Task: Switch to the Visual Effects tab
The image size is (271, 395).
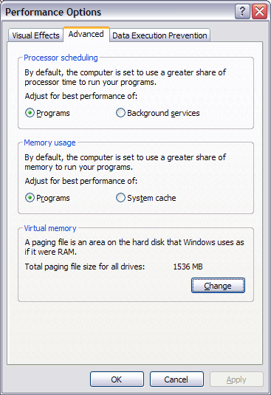Action: pos(35,35)
